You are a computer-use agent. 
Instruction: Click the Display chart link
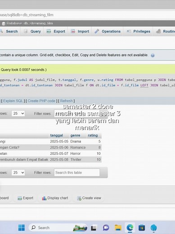pos(55,198)
